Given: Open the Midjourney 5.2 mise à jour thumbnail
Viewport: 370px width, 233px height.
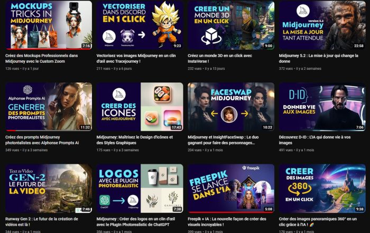Looking at the screenshot, I should point(322,25).
